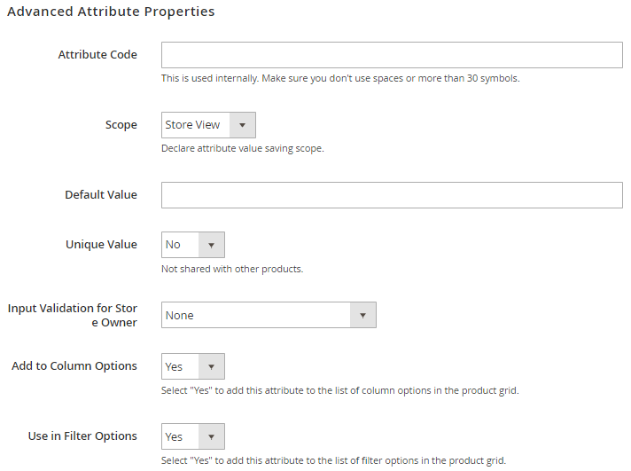Click the Attribute Code text field
The width and height of the screenshot is (631, 471).
click(392, 55)
